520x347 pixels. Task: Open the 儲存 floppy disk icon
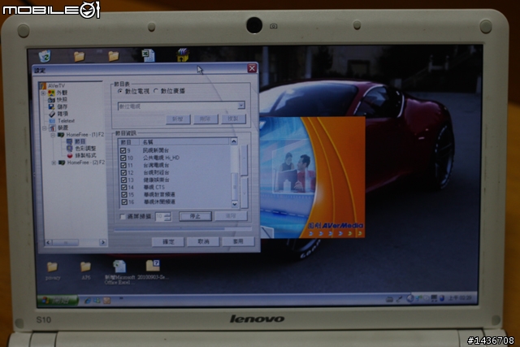click(x=51, y=106)
